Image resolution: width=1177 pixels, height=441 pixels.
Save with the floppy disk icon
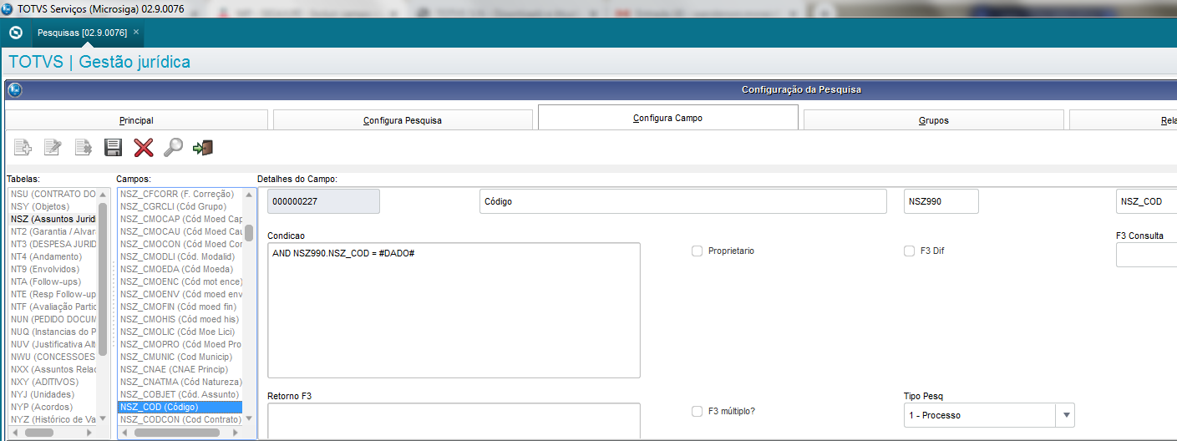(x=113, y=148)
